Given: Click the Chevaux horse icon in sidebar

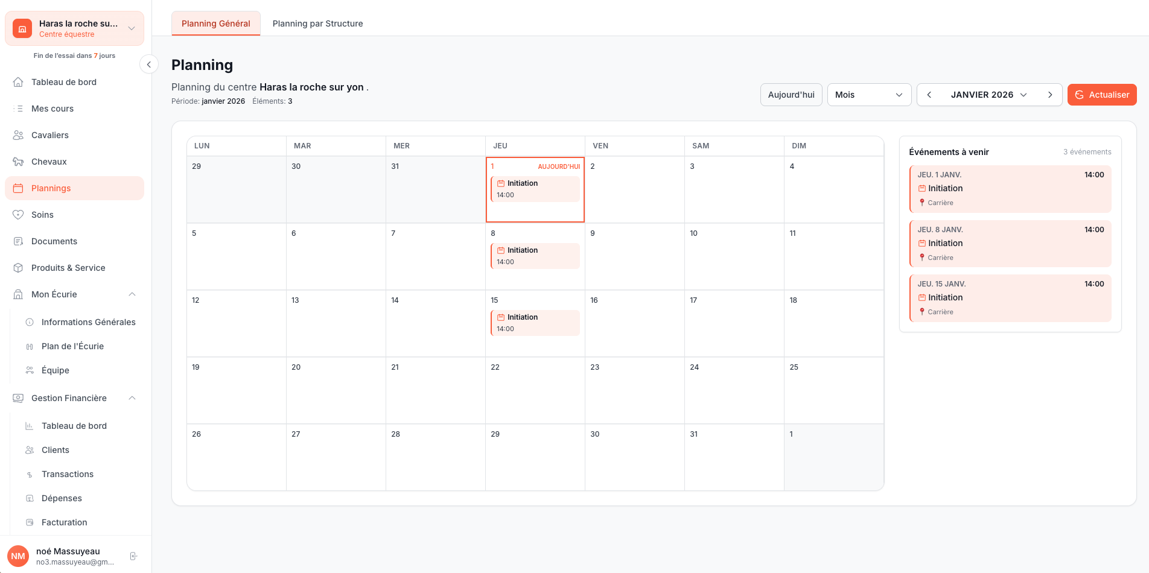Looking at the screenshot, I should pos(18,162).
